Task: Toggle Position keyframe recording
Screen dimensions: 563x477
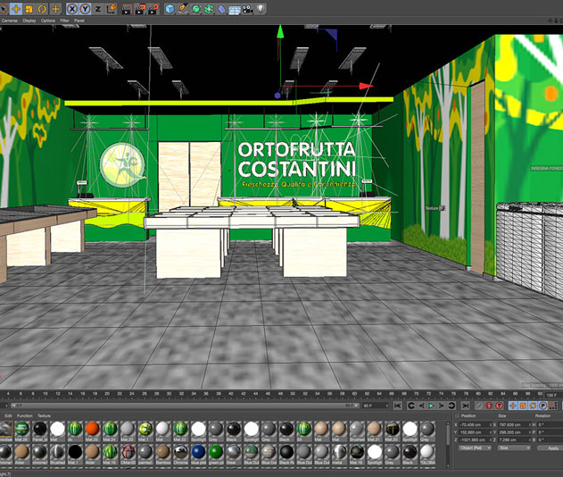Action: [x=513, y=406]
